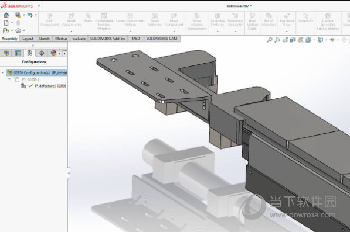350x232 pixels.
Task: Open the DisplayManager color ball tab
Action: pyautogui.click(x=53, y=53)
